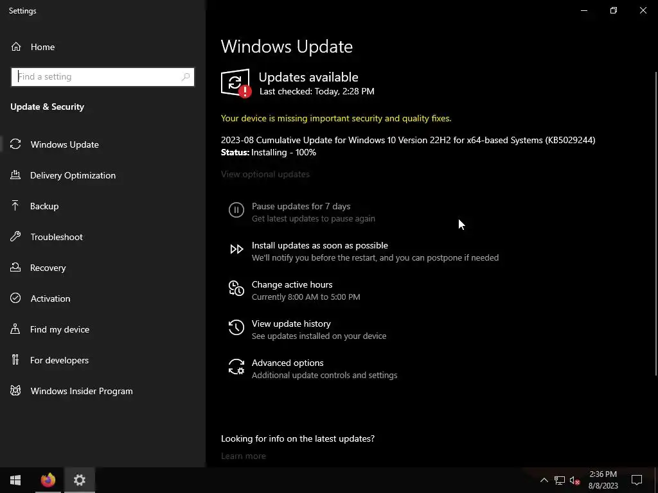Restore down the Settings window
Viewport: 658px width, 493px height.
pos(614,10)
